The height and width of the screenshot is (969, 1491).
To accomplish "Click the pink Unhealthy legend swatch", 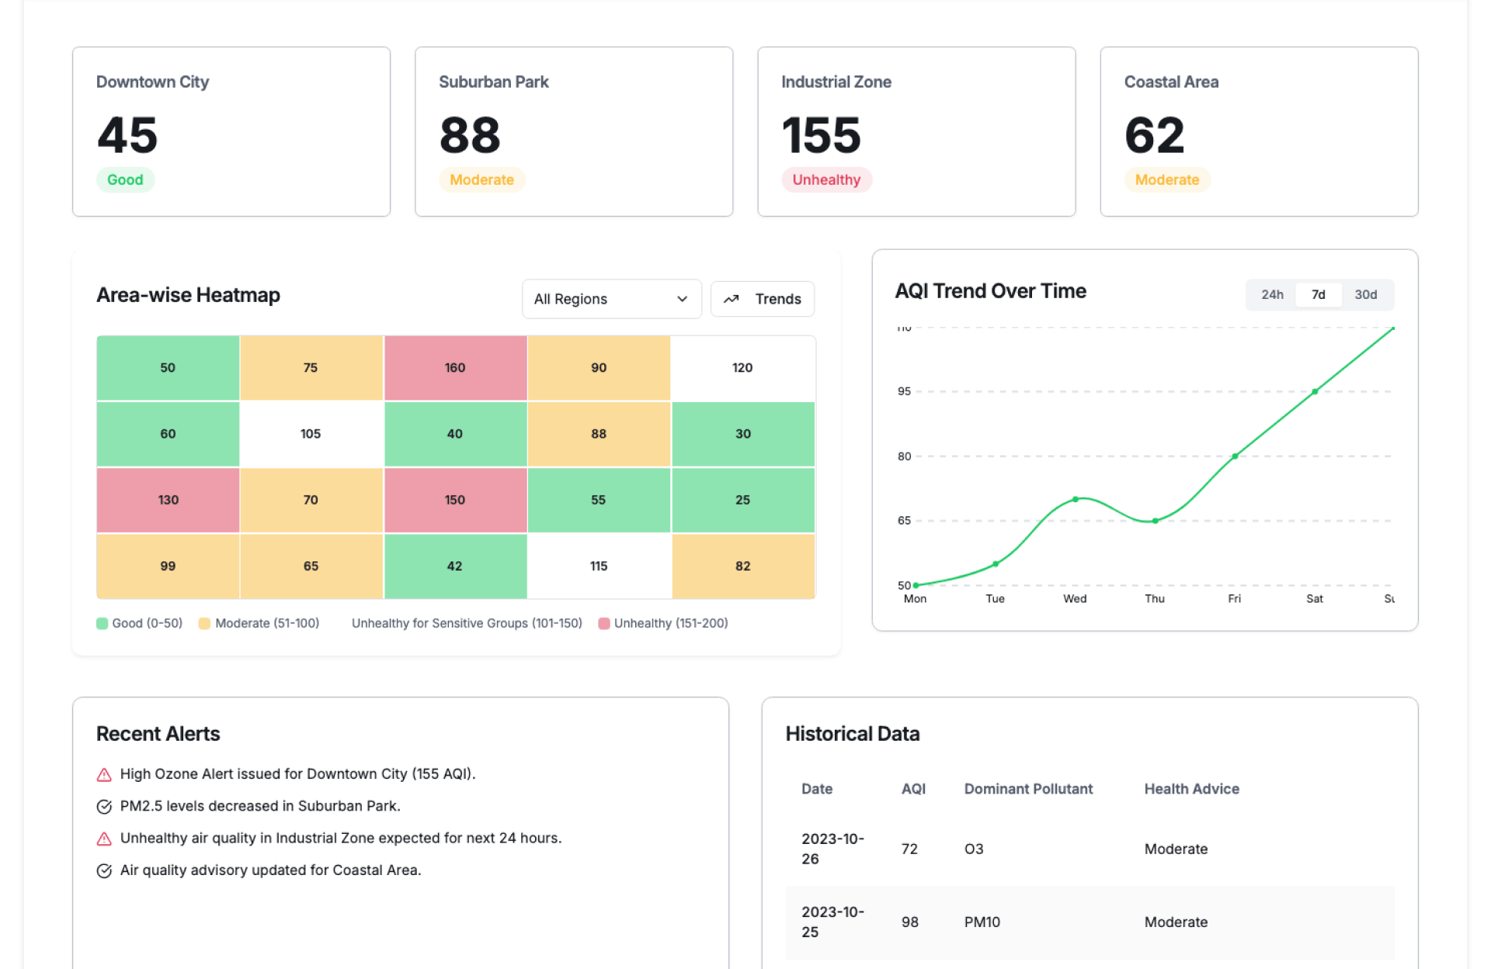I will (x=604, y=623).
